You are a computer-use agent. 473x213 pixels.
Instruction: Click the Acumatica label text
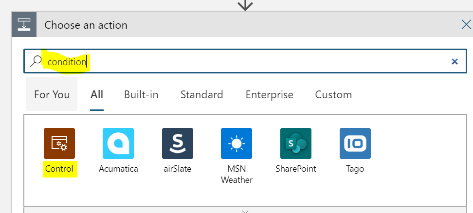118,169
